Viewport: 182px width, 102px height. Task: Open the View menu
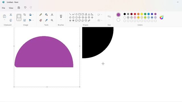pos(11,8)
